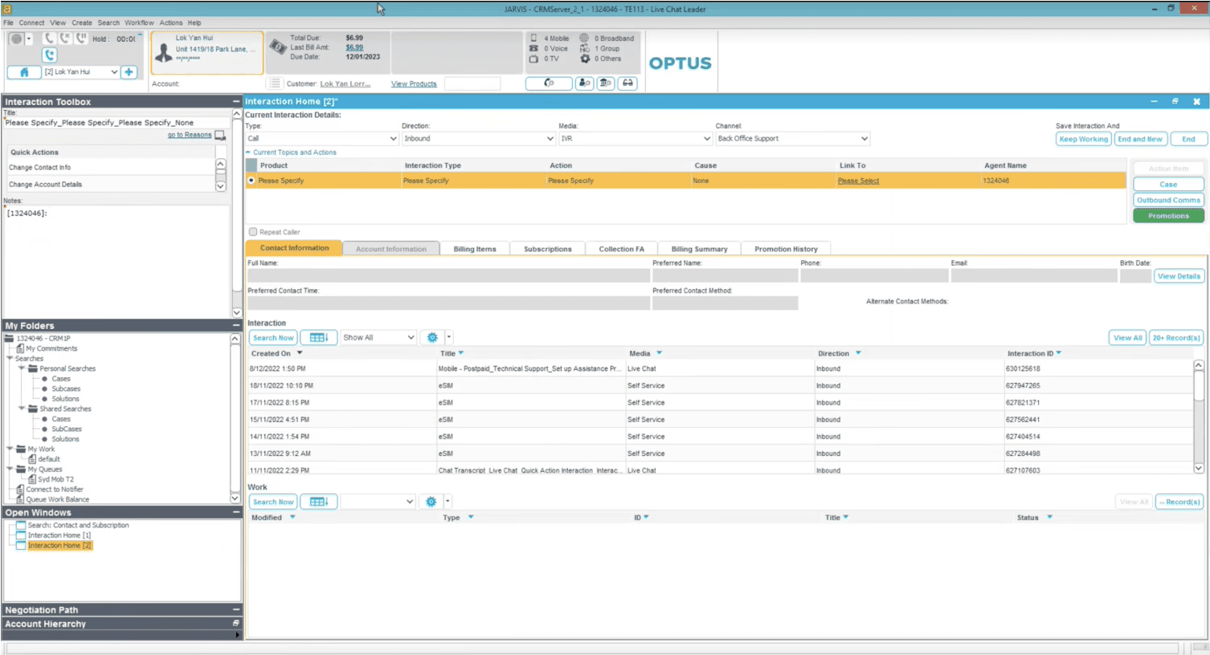Click the highlighted blue callback phone icon
This screenshot has height=655, width=1210.
(x=50, y=55)
